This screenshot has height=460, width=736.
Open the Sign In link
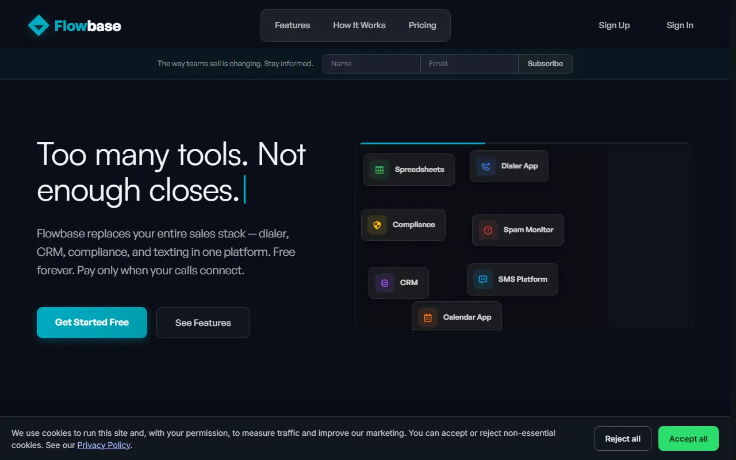[x=680, y=25]
